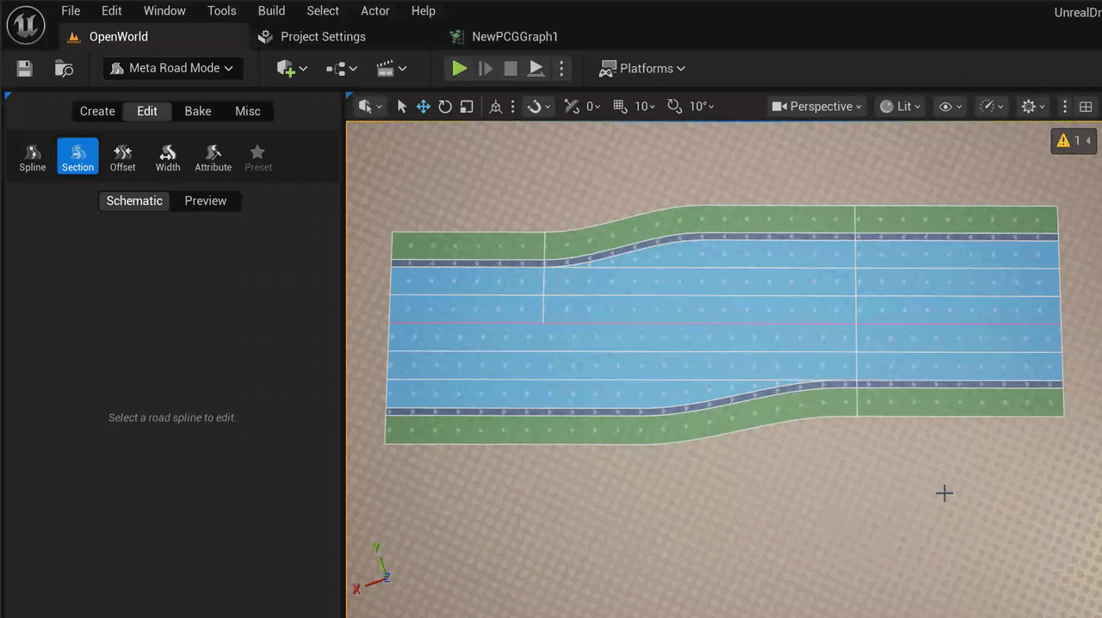Choose the Select objects arrow tool

click(401, 107)
